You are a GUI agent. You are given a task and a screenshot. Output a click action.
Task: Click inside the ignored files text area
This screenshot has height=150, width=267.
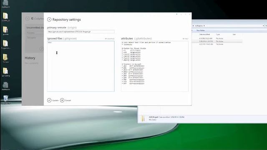[81, 66]
